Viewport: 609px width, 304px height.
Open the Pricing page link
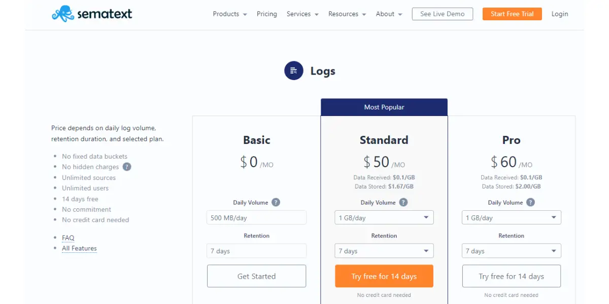(267, 14)
